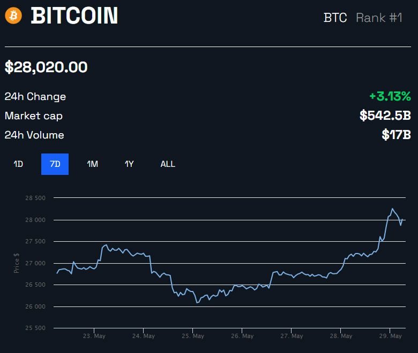418x353 pixels.
Task: Click the $542.5B market cap value
Action: [x=385, y=116]
